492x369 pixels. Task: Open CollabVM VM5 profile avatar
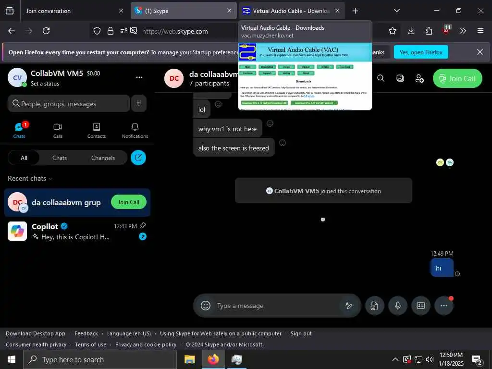(x=17, y=77)
